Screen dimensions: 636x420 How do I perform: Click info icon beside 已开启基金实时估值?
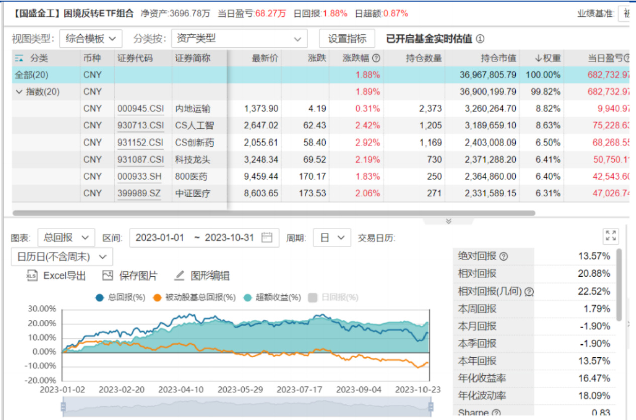coord(480,39)
